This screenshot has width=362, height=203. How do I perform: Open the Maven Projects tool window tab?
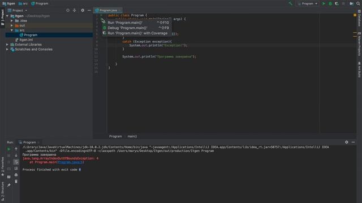click(x=360, y=44)
